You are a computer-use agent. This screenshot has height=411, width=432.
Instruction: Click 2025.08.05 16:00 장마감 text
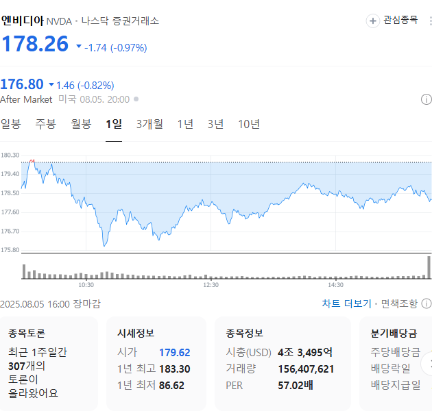tap(51, 304)
